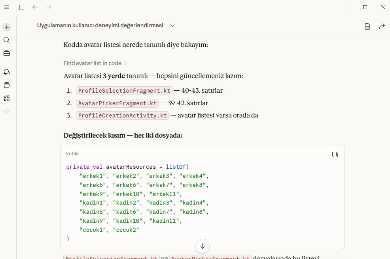Screen dimensions: 390x259
Task: Click the conversation title 'Uygulamanın kullanıcı deneyimi değerlendirmesi'
Action: (100, 25)
